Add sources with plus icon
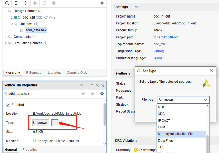 click(x=35, y=3)
